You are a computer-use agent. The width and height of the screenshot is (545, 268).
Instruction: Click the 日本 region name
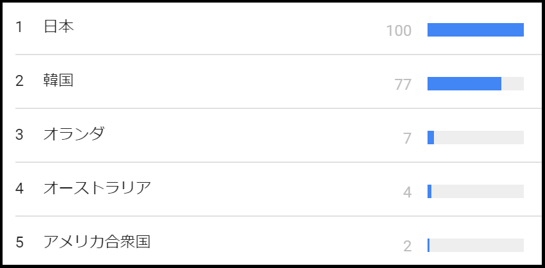59,27
